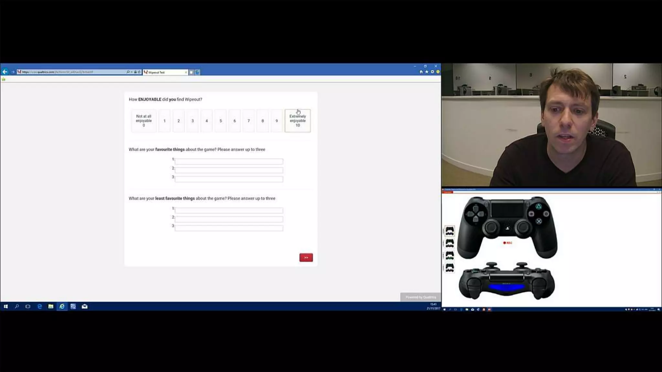Click the Internet Explorer home icon
662x372 pixels.
coord(421,72)
